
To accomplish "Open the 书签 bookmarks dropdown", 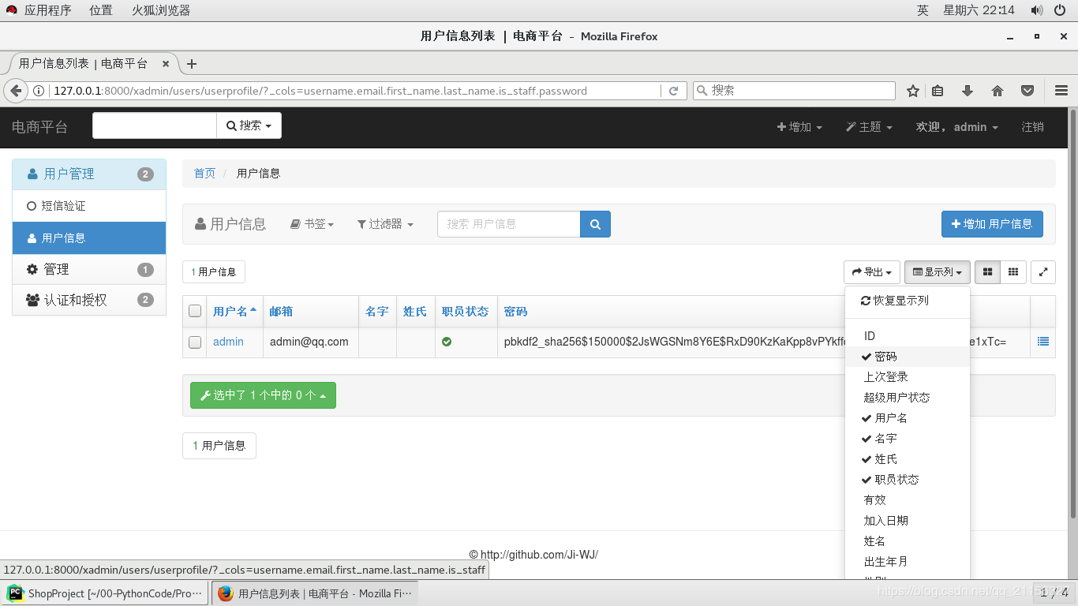I will (312, 224).
